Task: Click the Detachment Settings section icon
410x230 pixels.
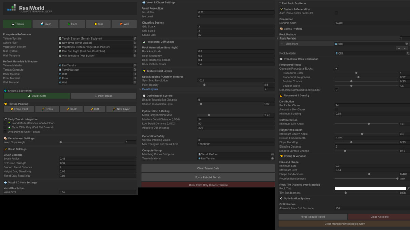Action: tap(5, 138)
